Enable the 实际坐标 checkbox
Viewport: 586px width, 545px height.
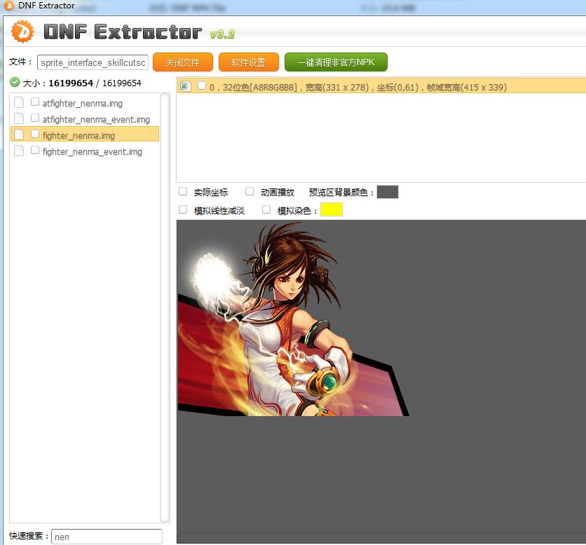(x=183, y=191)
